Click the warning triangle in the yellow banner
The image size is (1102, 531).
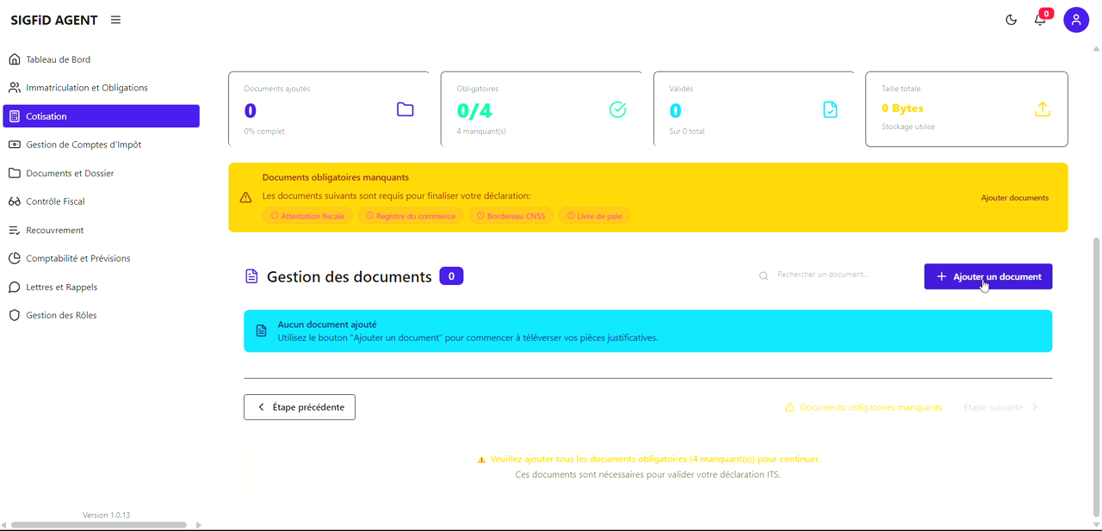[x=246, y=195]
